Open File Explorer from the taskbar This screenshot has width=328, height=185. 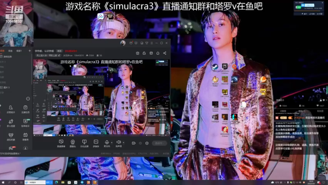(x=63, y=183)
